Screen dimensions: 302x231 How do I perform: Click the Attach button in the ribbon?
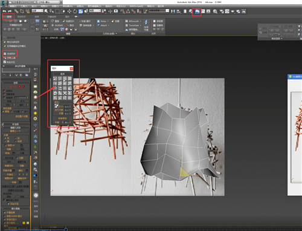pyautogui.click(x=103, y=25)
